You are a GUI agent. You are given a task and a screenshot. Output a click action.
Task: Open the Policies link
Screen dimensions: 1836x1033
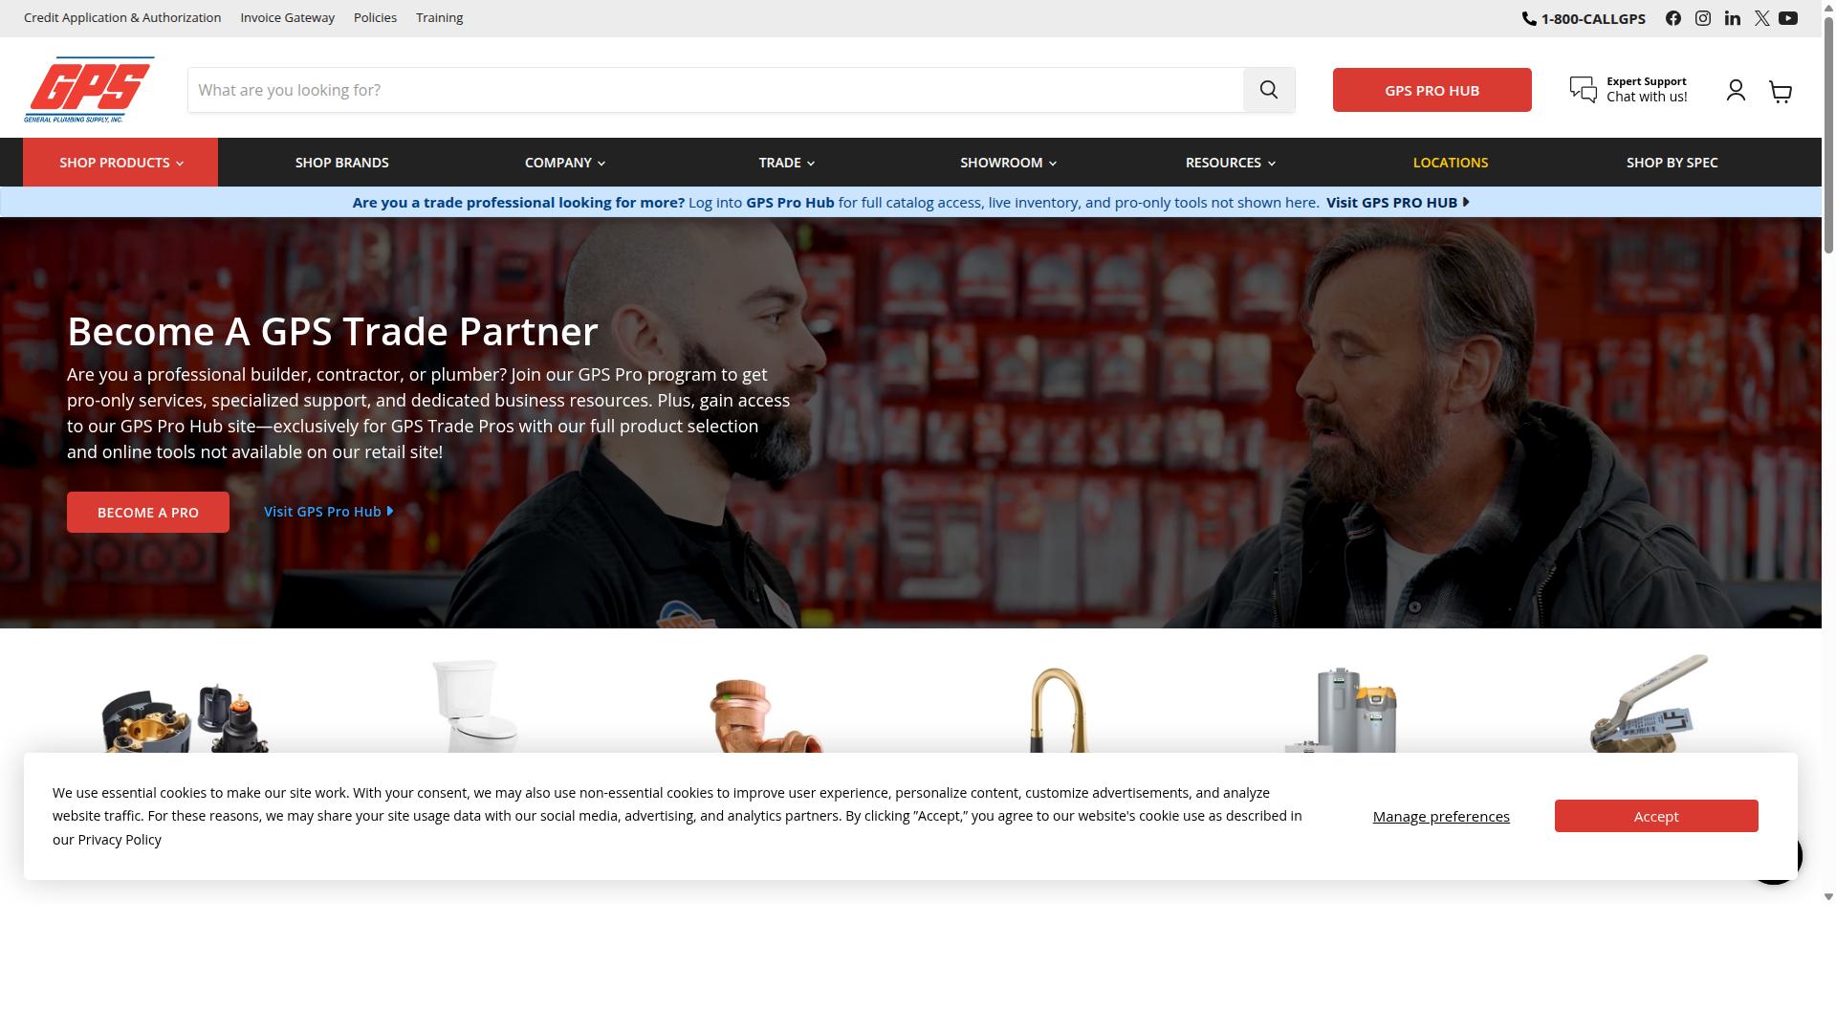click(375, 18)
